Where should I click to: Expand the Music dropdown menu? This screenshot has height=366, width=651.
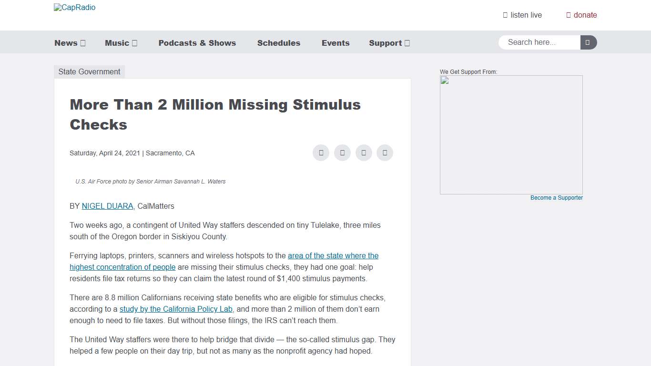pyautogui.click(x=121, y=43)
